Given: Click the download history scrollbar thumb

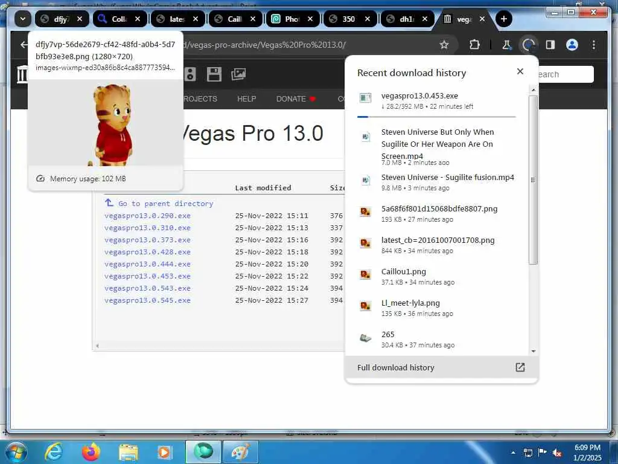Looking at the screenshot, I should 533,179.
